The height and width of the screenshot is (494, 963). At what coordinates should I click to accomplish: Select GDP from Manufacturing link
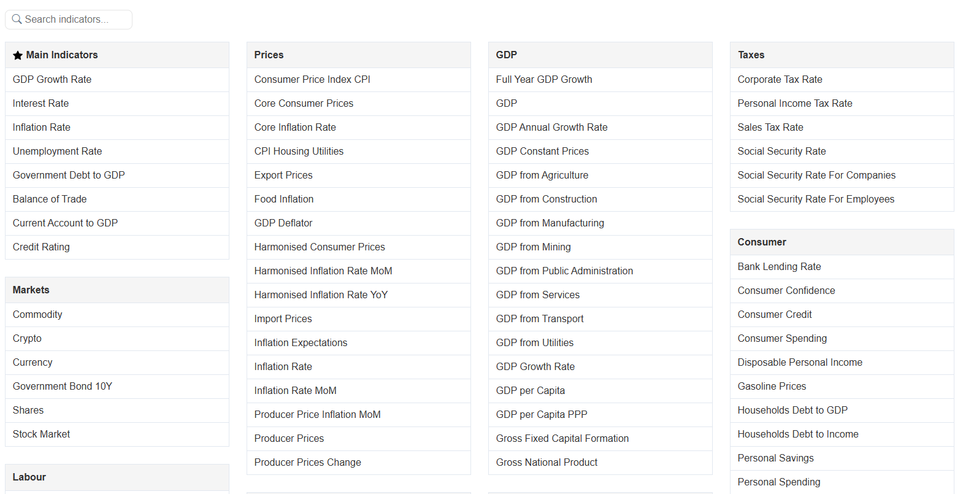click(x=550, y=223)
